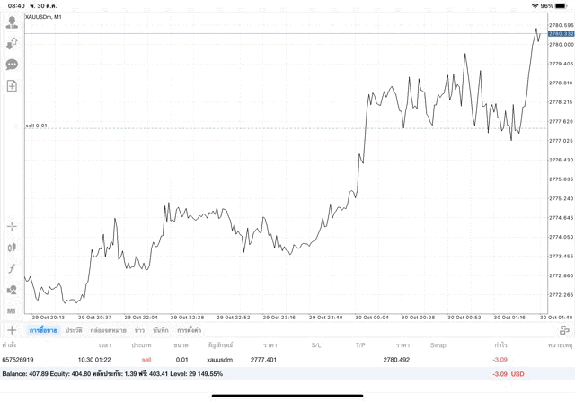Toggle the panel layout icon at right
Image resolution: width=575 pixels, height=401 pixels.
point(565,330)
